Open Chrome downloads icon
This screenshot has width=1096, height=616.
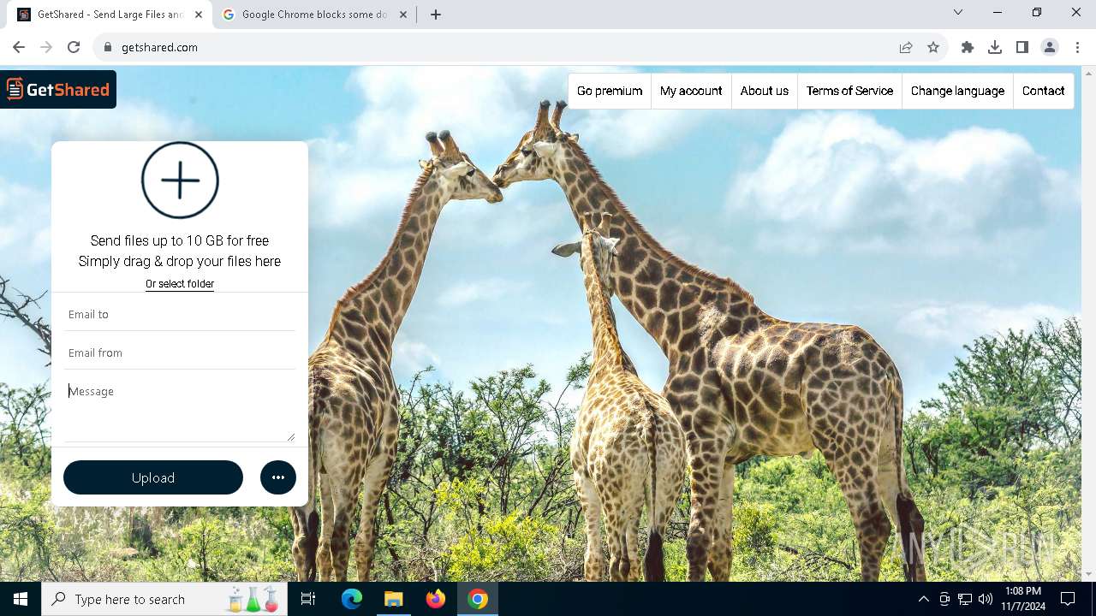(995, 47)
